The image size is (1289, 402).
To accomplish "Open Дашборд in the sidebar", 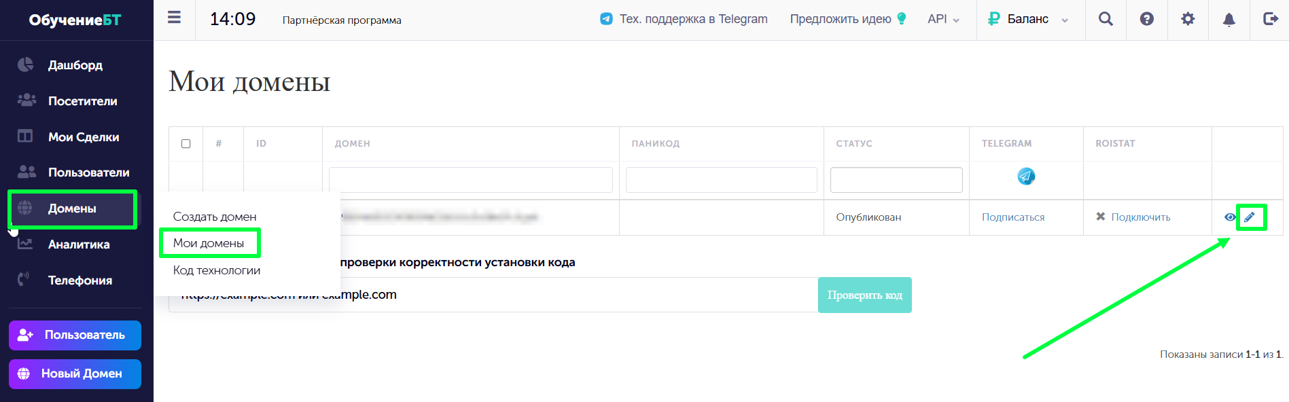I will pos(75,65).
